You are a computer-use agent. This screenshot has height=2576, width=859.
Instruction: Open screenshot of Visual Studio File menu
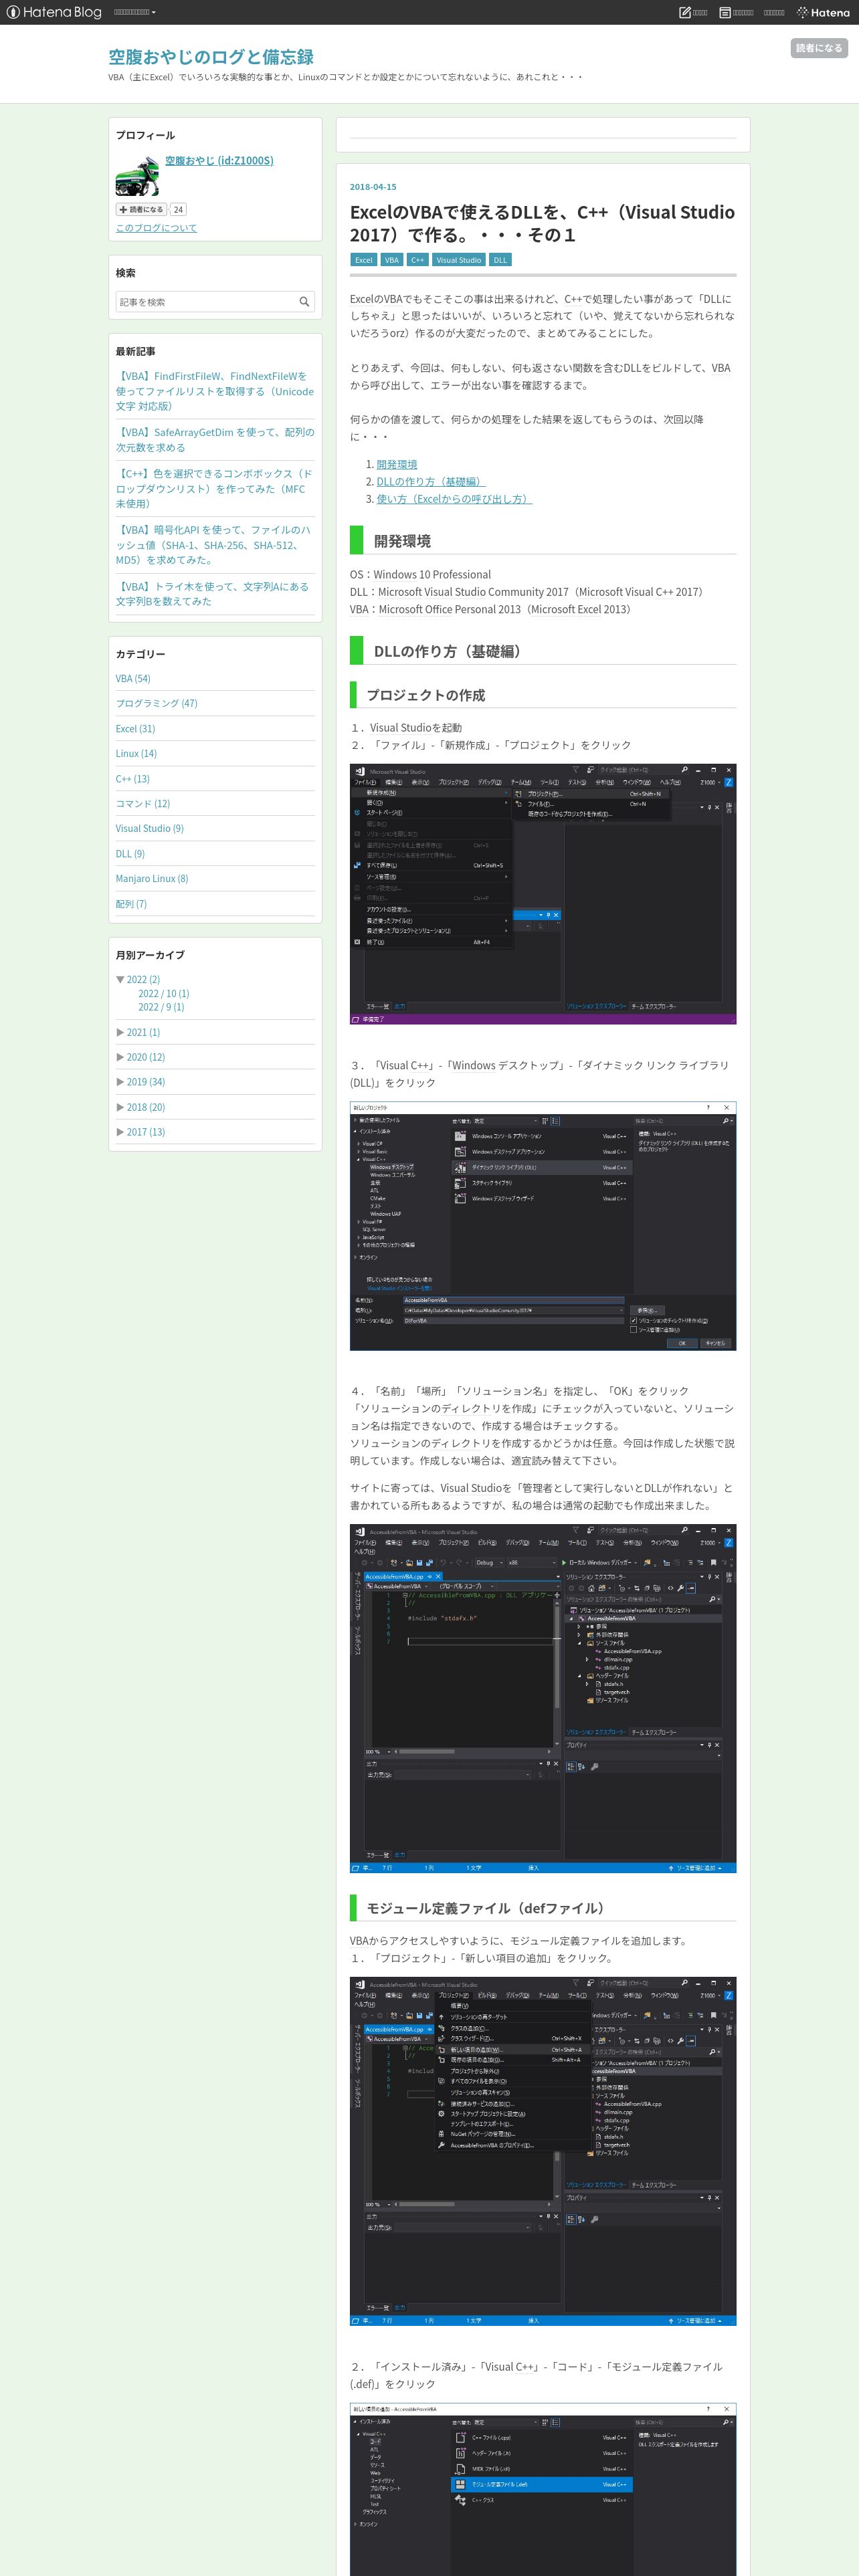click(543, 894)
